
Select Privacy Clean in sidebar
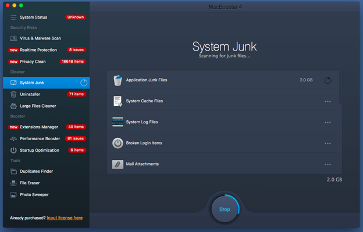click(47, 62)
